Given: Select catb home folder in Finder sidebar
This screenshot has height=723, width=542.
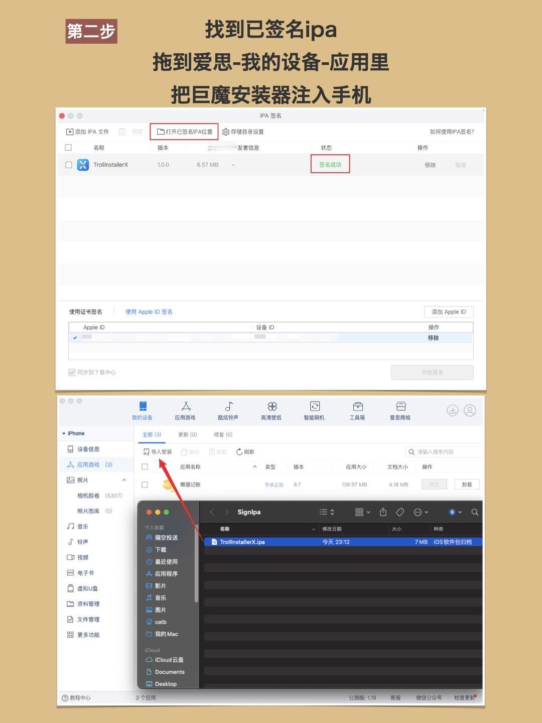Looking at the screenshot, I should (x=156, y=622).
